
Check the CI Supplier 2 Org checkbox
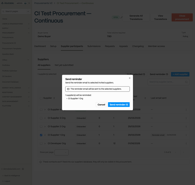pos(41,126)
